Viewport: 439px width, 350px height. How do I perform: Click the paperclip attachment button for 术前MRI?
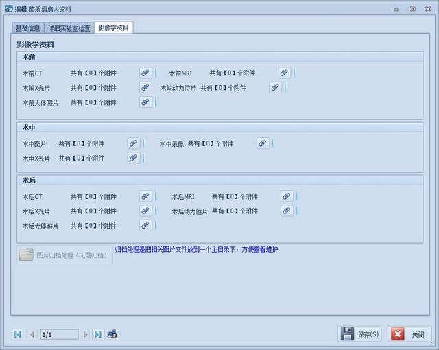[285, 73]
